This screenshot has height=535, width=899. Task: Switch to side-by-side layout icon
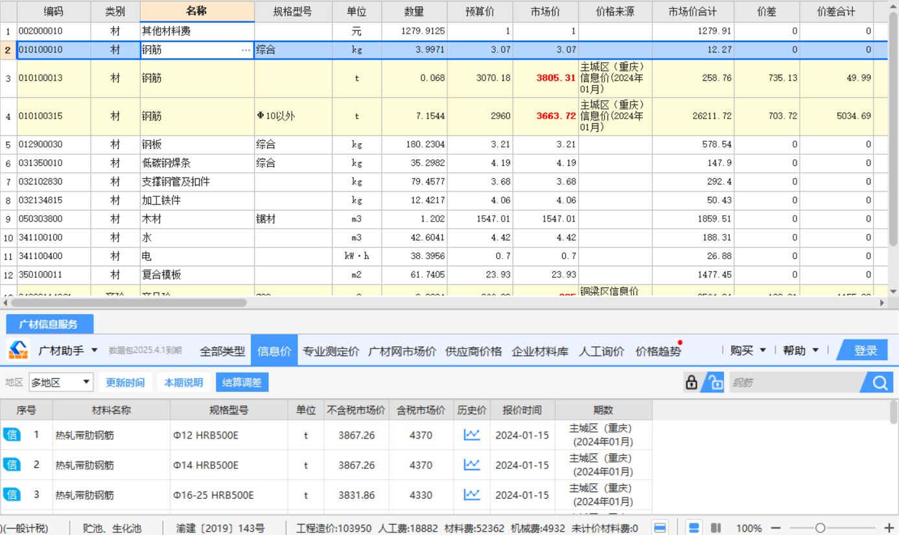click(x=716, y=528)
